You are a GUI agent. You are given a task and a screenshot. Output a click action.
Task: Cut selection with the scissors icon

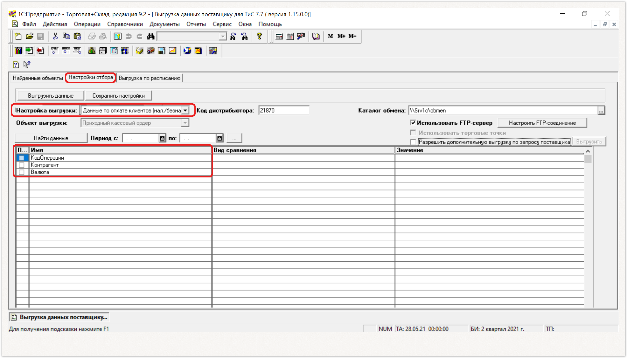tap(55, 36)
